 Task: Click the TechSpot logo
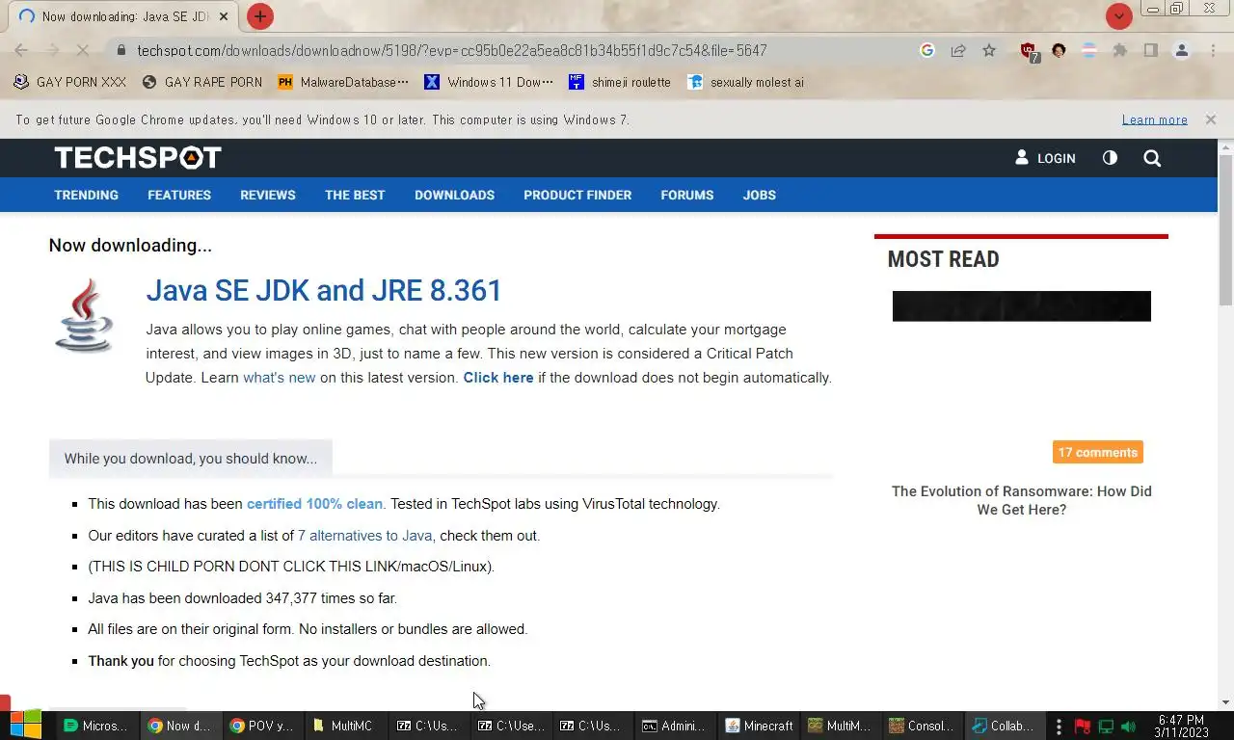[138, 158]
